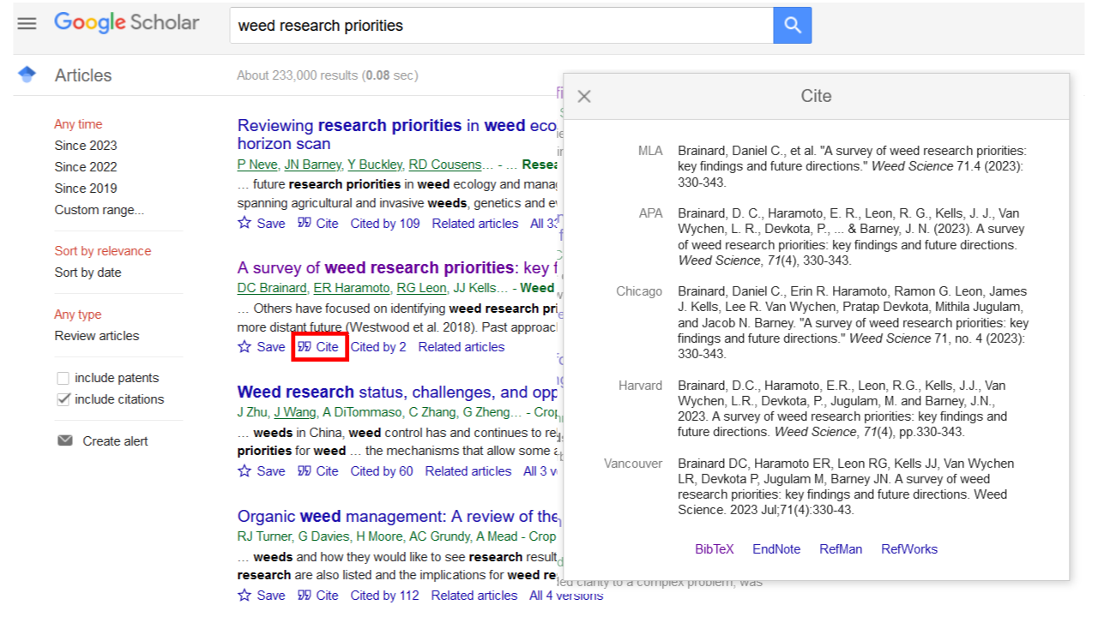Save the Weed research status article
The width and height of the screenshot is (1098, 617).
245,470
